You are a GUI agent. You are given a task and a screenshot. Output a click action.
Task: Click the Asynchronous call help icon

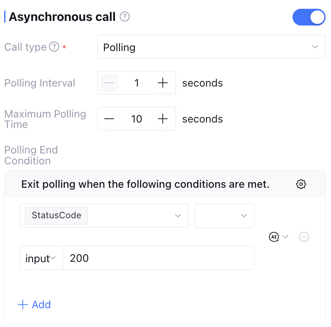pyautogui.click(x=125, y=17)
